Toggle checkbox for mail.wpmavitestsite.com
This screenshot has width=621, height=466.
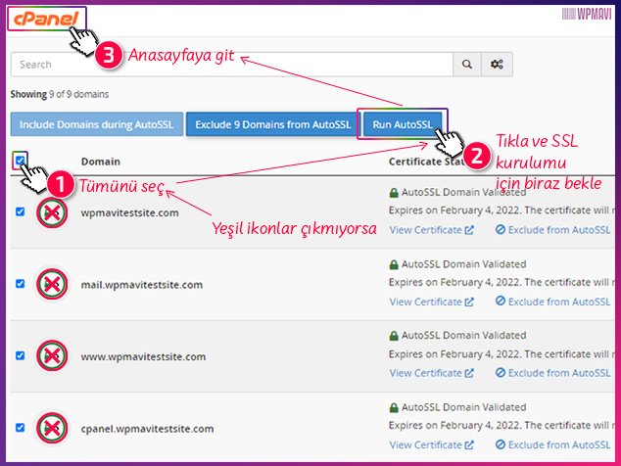point(21,284)
